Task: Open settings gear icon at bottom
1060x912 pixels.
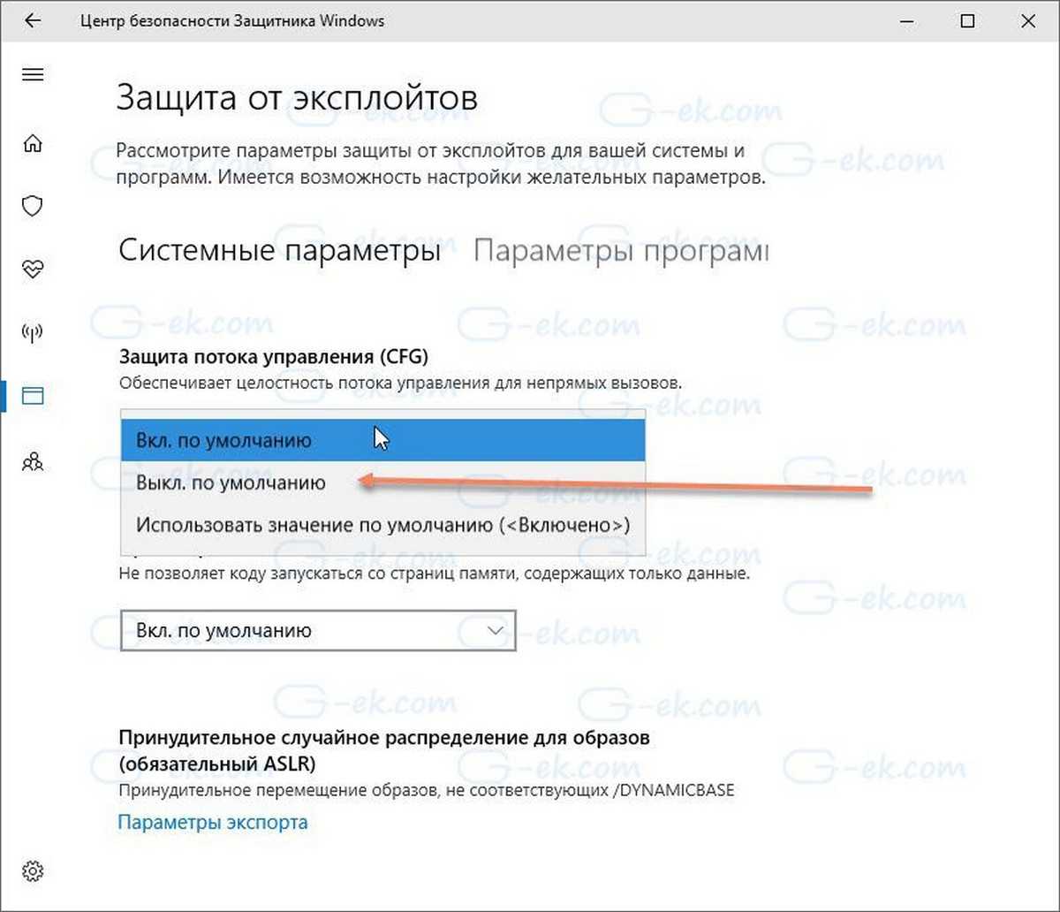Action: click(x=33, y=870)
